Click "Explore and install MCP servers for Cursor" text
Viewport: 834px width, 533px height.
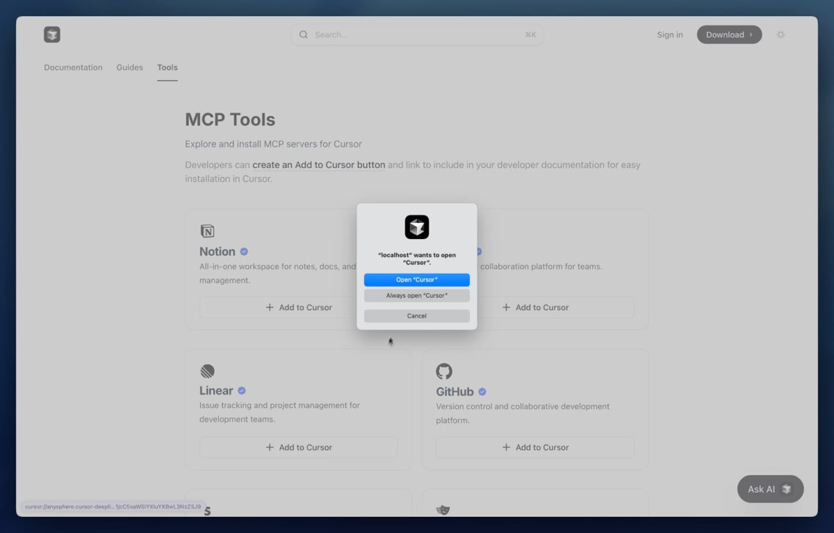pos(273,144)
